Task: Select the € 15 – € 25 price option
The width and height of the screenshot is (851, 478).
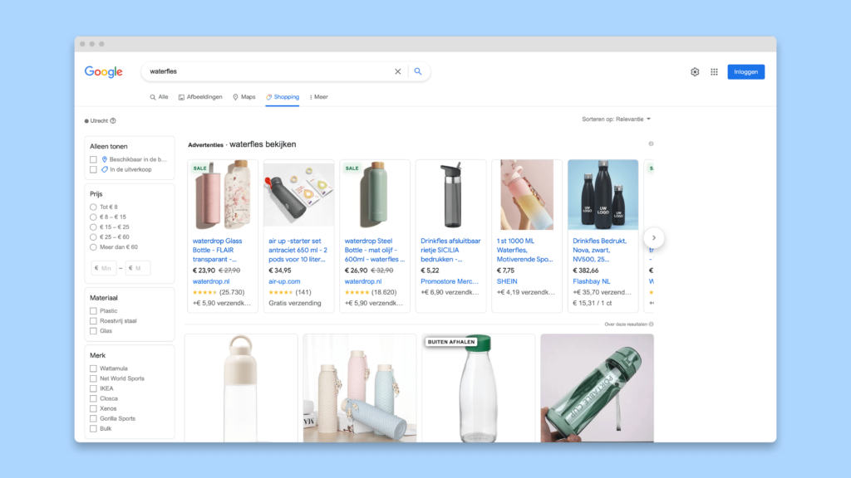Action: 93,227
